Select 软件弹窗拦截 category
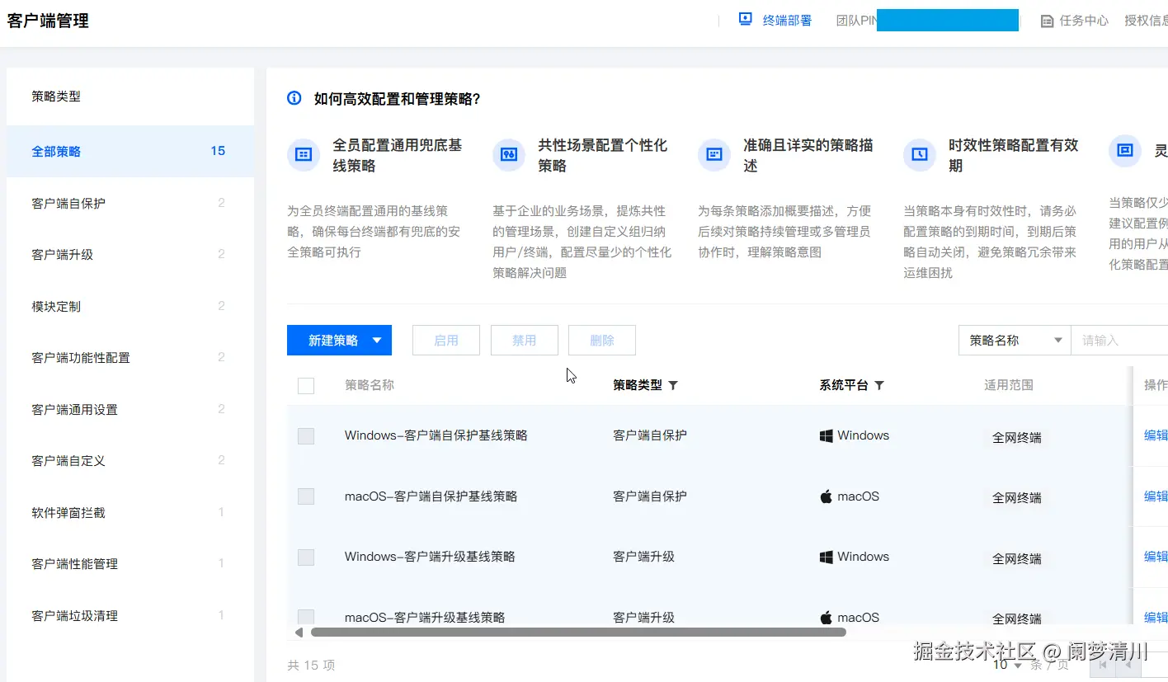 click(x=130, y=513)
